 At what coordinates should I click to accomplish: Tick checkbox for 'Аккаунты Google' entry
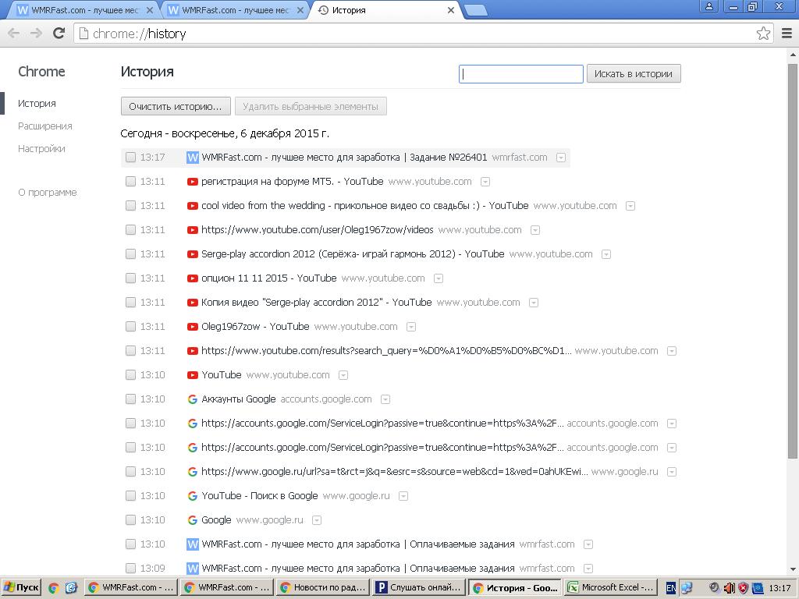click(x=130, y=399)
